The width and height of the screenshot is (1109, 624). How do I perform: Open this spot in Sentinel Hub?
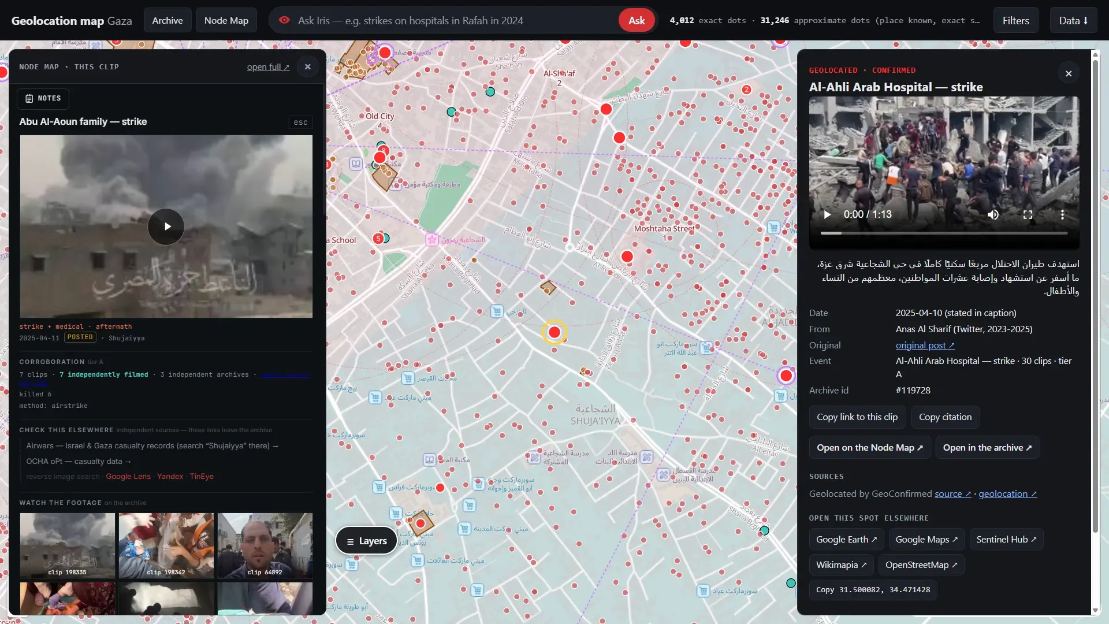(x=1006, y=540)
